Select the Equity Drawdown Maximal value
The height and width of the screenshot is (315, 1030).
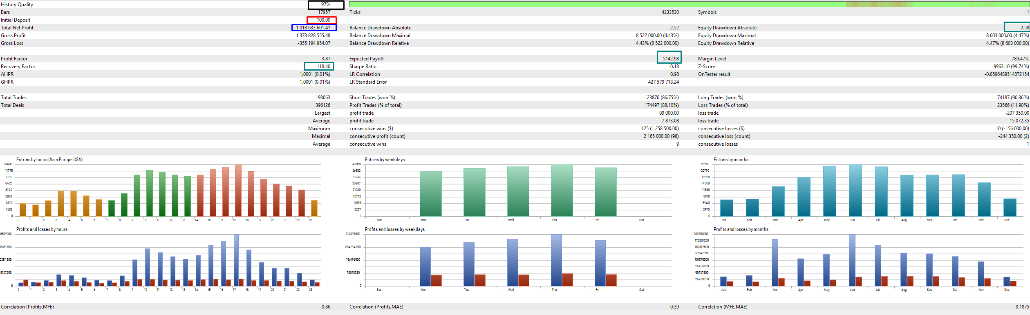1007,35
